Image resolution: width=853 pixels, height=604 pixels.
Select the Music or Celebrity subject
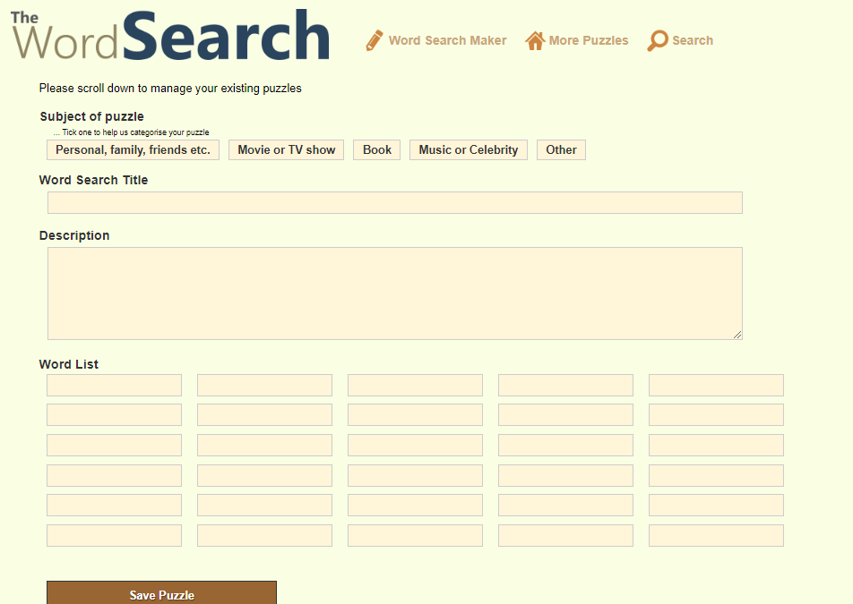coord(468,149)
